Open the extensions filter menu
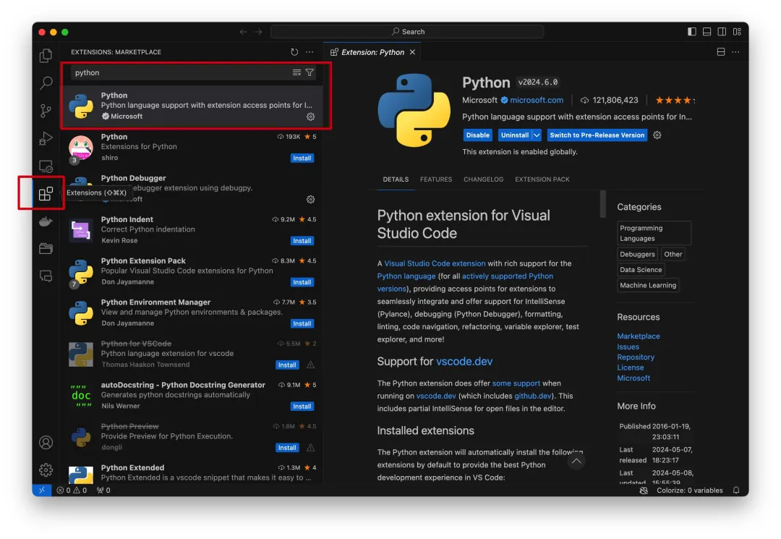 pyautogui.click(x=310, y=73)
